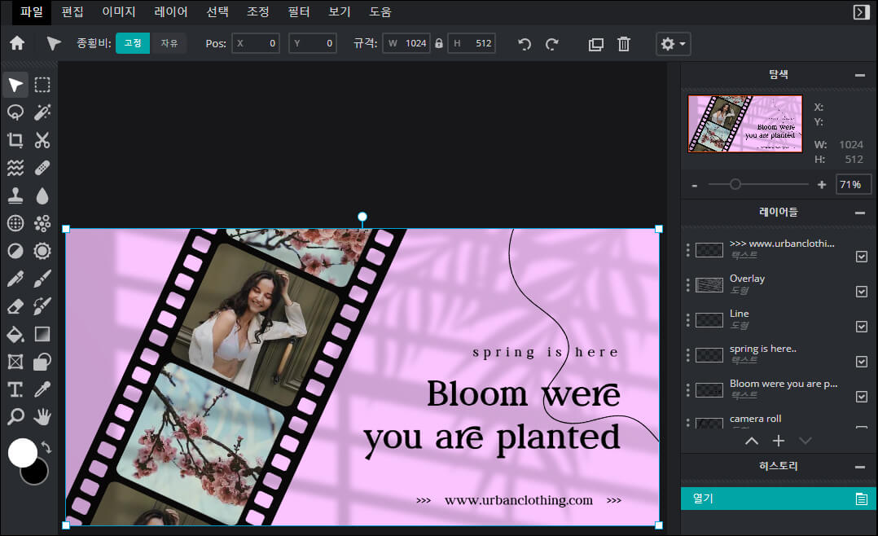This screenshot has height=536, width=878.
Task: Toggle visibility of Overlay layer
Action: [x=862, y=292]
